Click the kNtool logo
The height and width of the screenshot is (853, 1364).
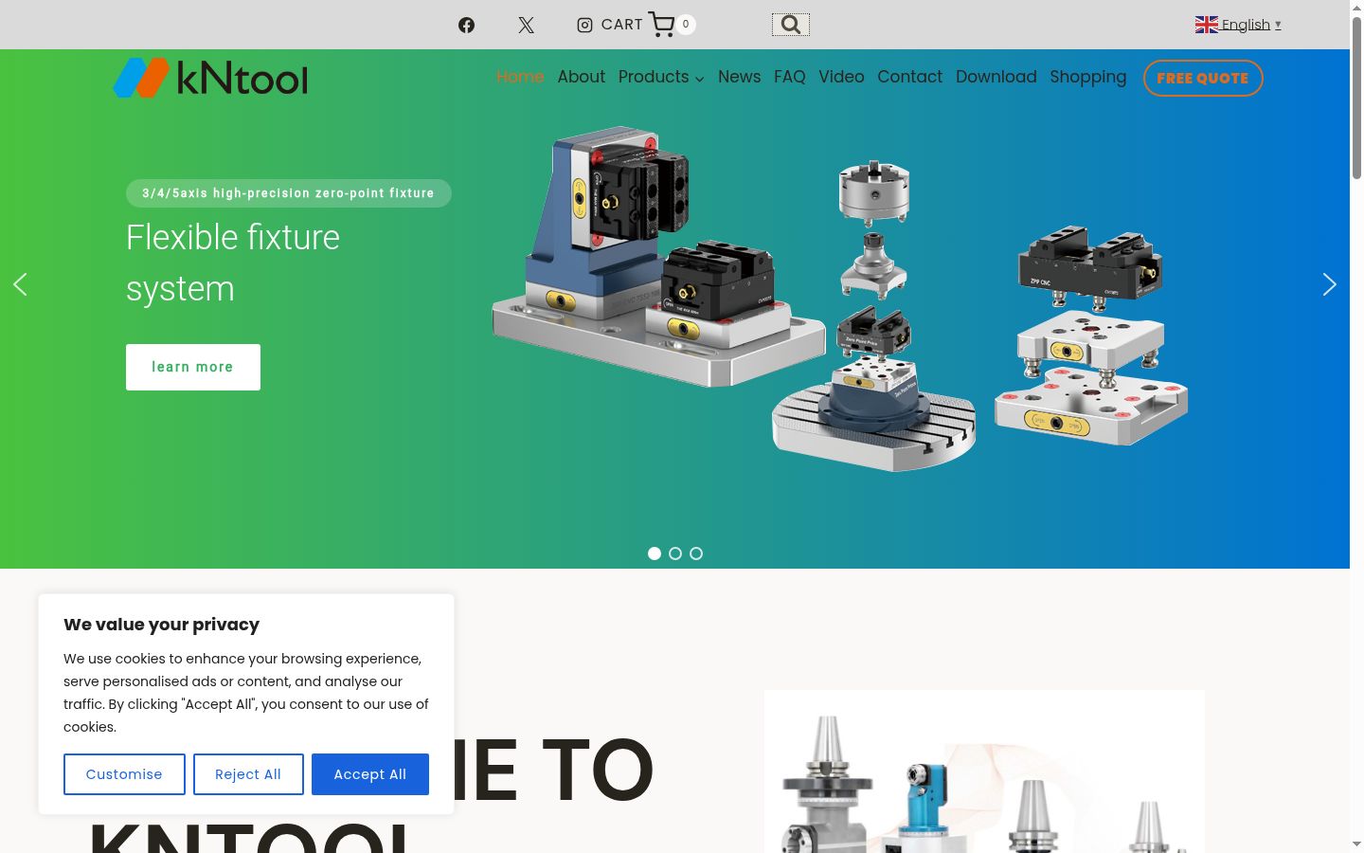[210, 78]
